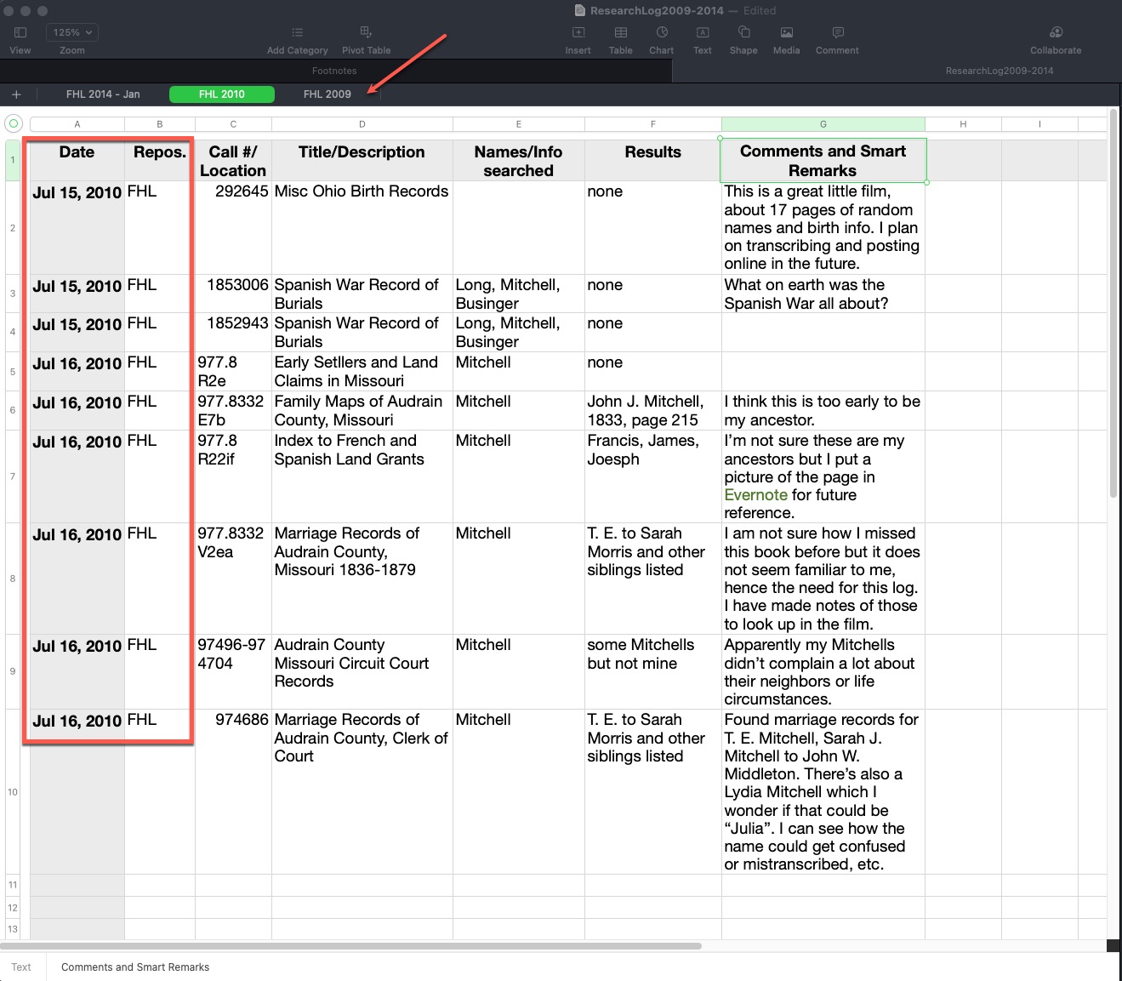The width and height of the screenshot is (1122, 981).
Task: Open the 125% zoom dropdown
Action: click(x=71, y=31)
